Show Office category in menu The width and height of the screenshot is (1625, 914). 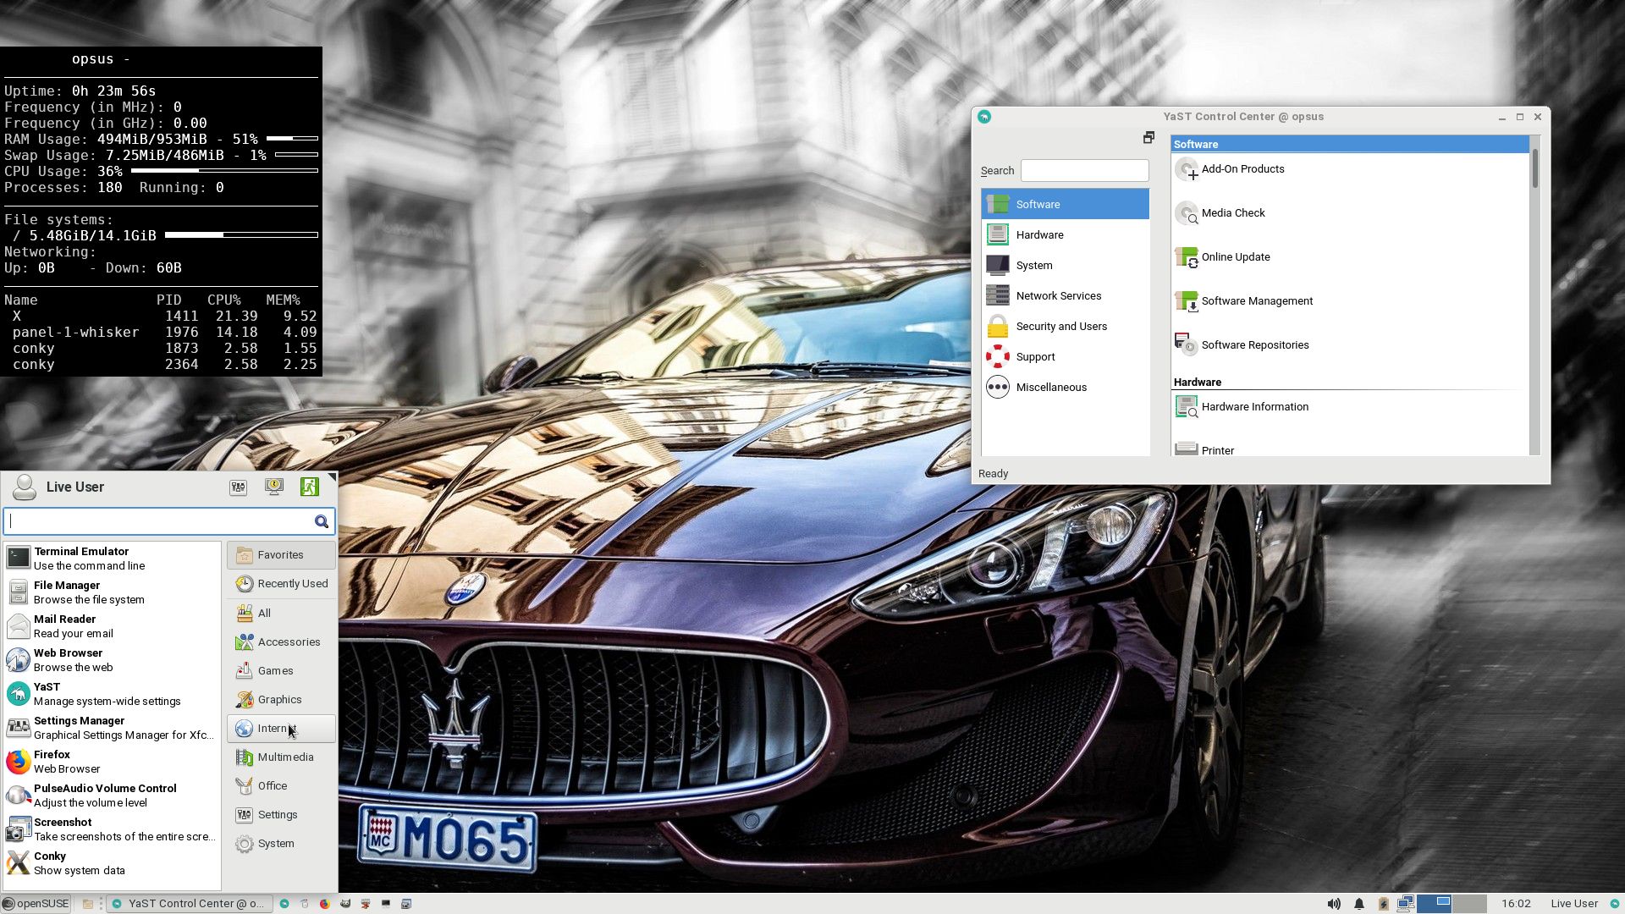281,785
